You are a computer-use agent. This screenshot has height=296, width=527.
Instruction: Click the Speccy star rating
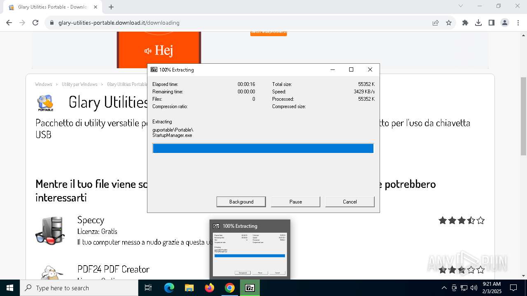pyautogui.click(x=462, y=220)
